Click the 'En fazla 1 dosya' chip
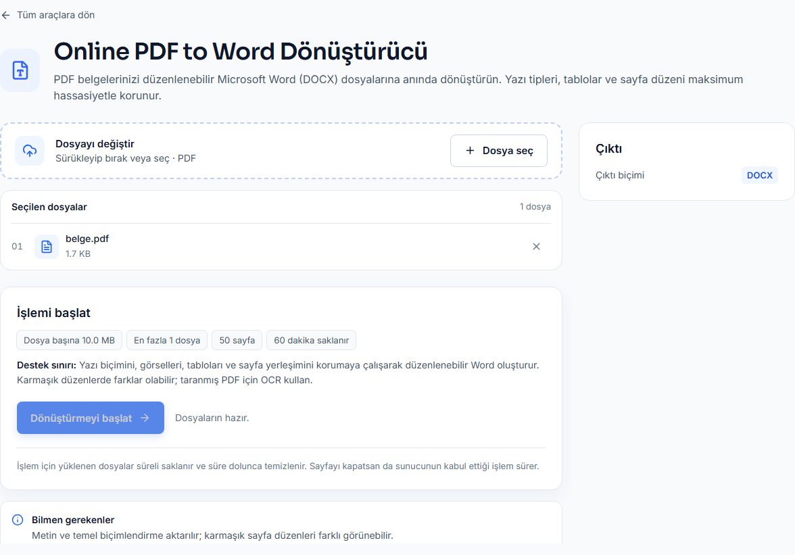This screenshot has height=555, width=795. (167, 340)
